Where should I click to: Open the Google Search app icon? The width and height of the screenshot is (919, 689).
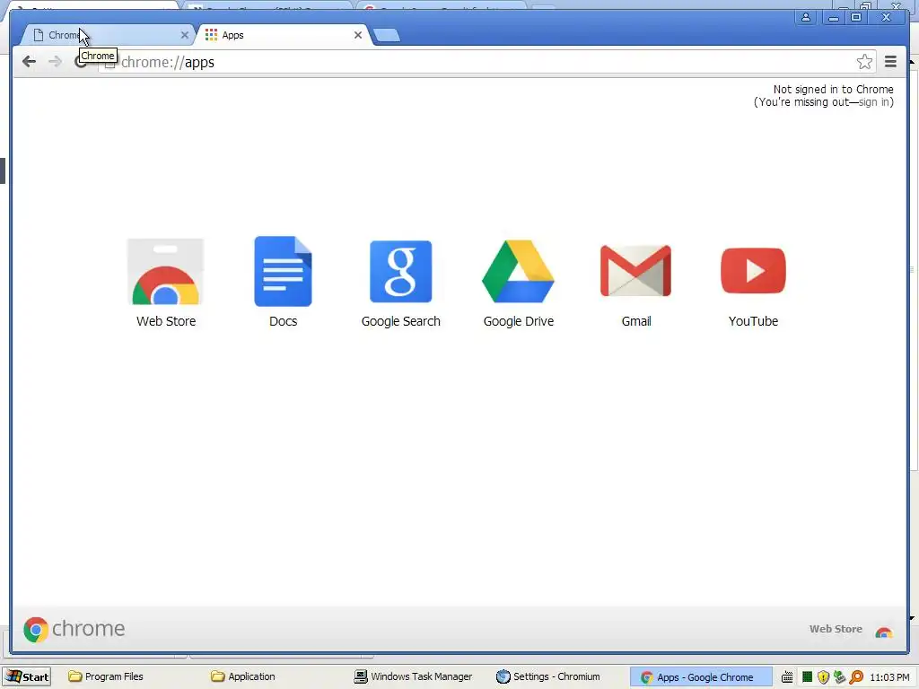pyautogui.click(x=401, y=271)
